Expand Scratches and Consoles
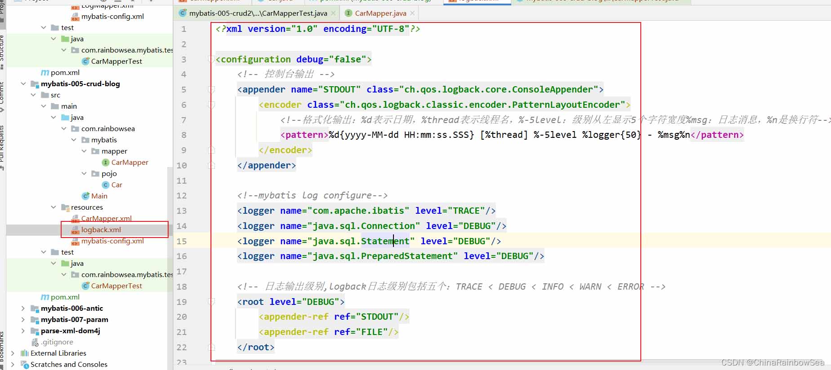Image resolution: width=831 pixels, height=370 pixels. click(x=13, y=365)
